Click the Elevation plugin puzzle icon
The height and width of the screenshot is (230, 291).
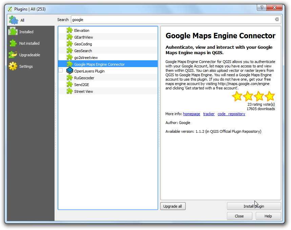click(x=69, y=30)
